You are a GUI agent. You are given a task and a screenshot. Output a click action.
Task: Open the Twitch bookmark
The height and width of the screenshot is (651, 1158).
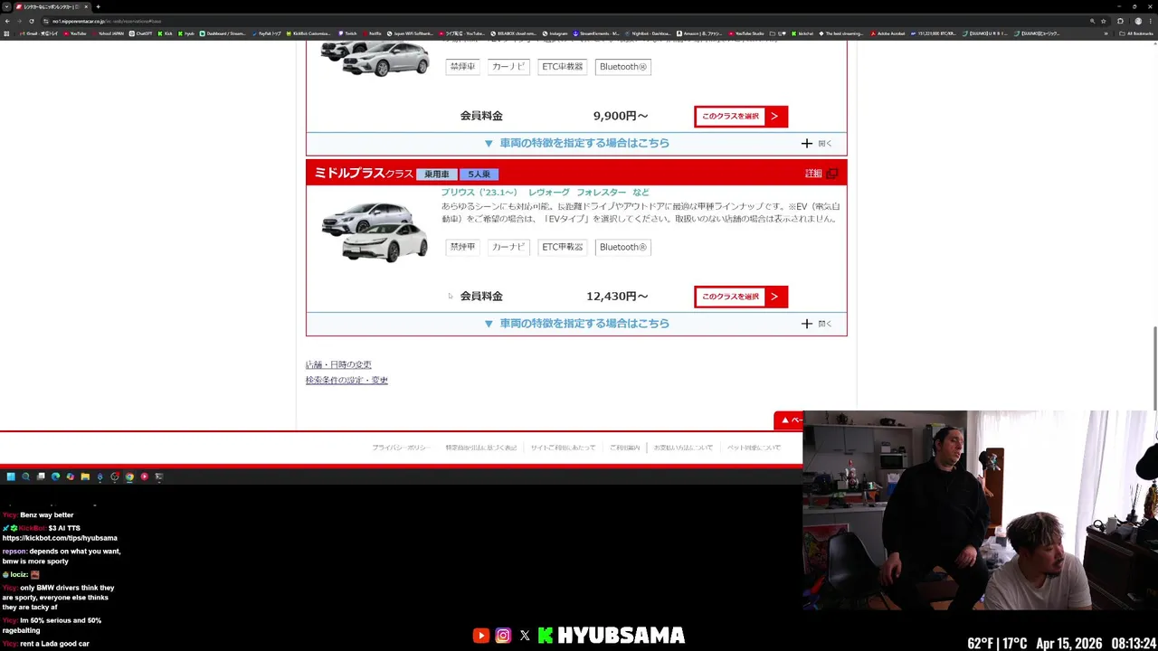pos(348,33)
